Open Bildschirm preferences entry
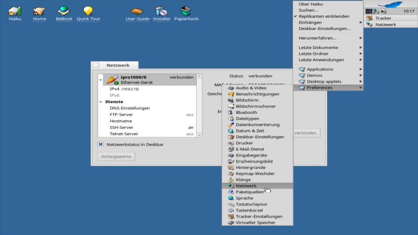The height and width of the screenshot is (235, 418). click(258, 100)
